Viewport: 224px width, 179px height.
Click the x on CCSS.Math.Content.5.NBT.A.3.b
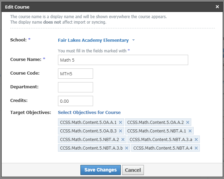pos(126,148)
